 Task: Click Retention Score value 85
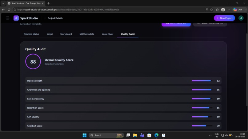click(x=218, y=108)
